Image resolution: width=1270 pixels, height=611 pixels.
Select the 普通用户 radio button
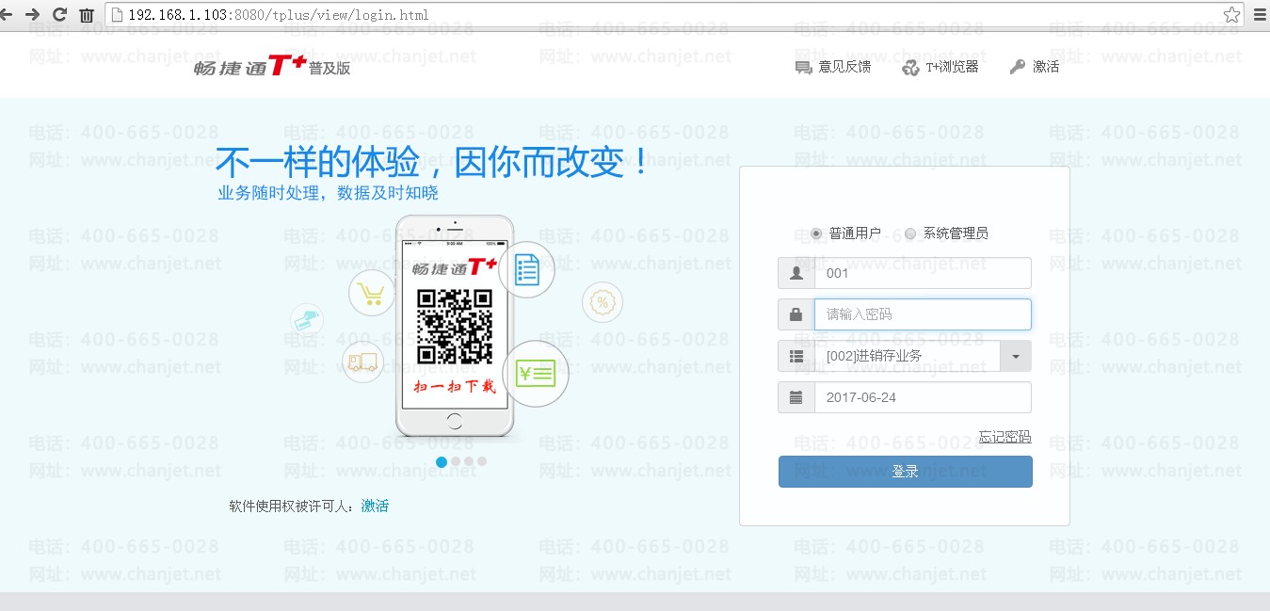click(816, 233)
